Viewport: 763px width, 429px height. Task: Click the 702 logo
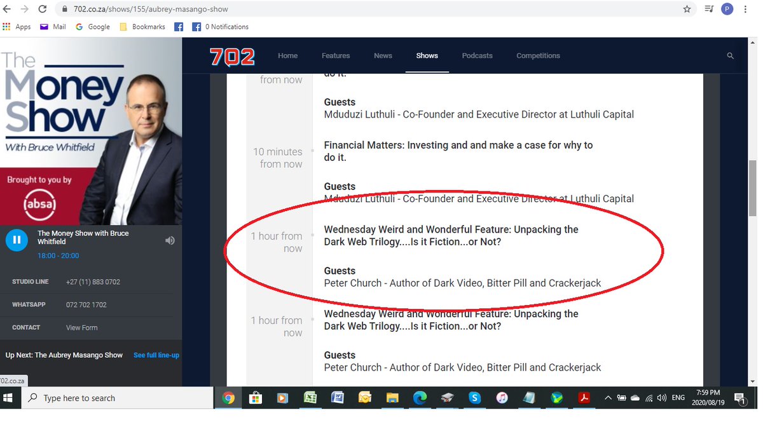click(x=232, y=57)
